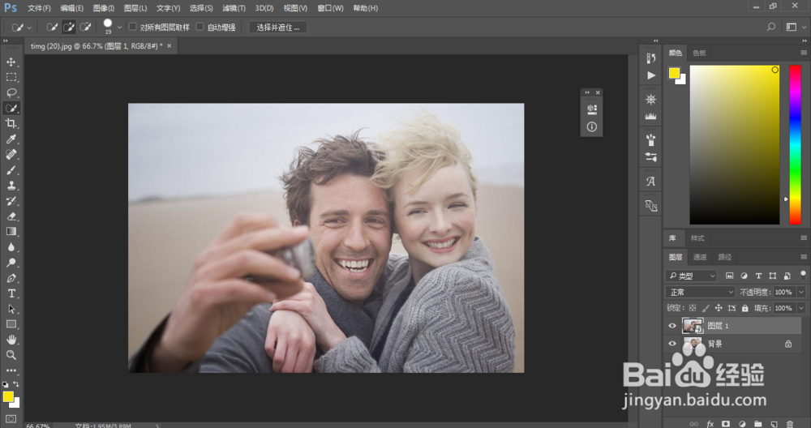The image size is (811, 428).
Task: Open 不透明度 opacity slider dropdown arrow
Action: [801, 292]
